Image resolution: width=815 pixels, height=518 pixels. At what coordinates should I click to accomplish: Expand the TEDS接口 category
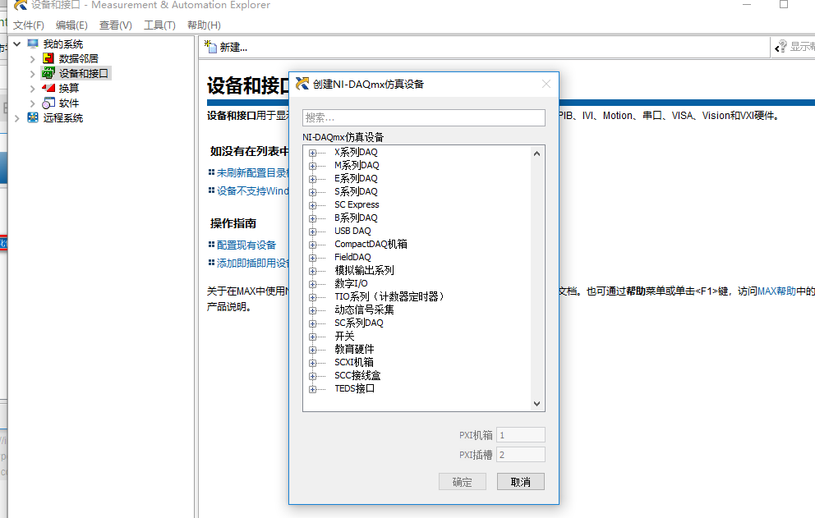pos(313,388)
